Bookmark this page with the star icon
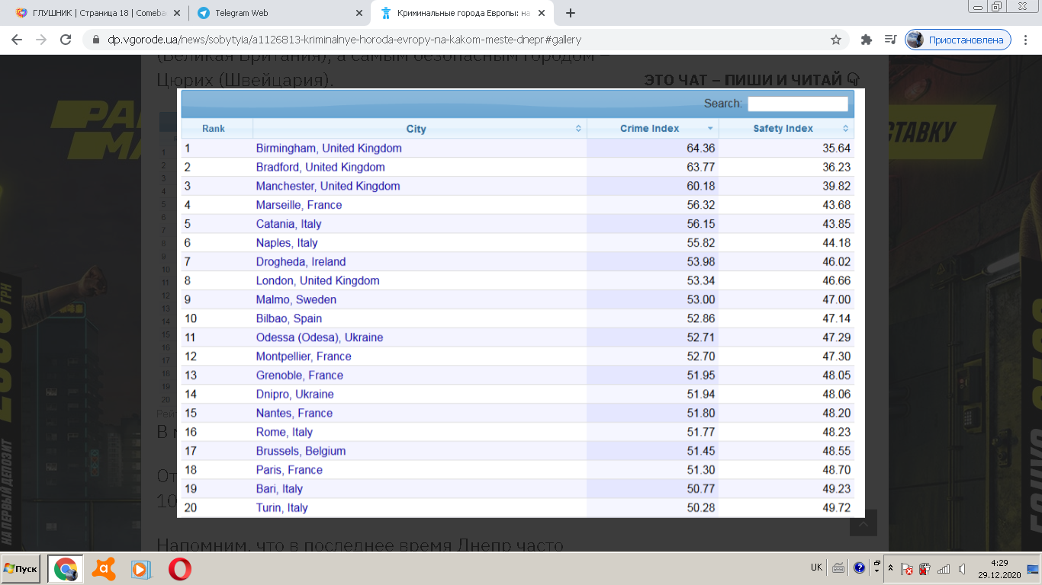 coord(836,40)
